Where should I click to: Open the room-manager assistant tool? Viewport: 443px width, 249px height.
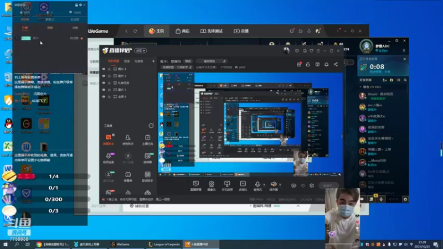128,139
